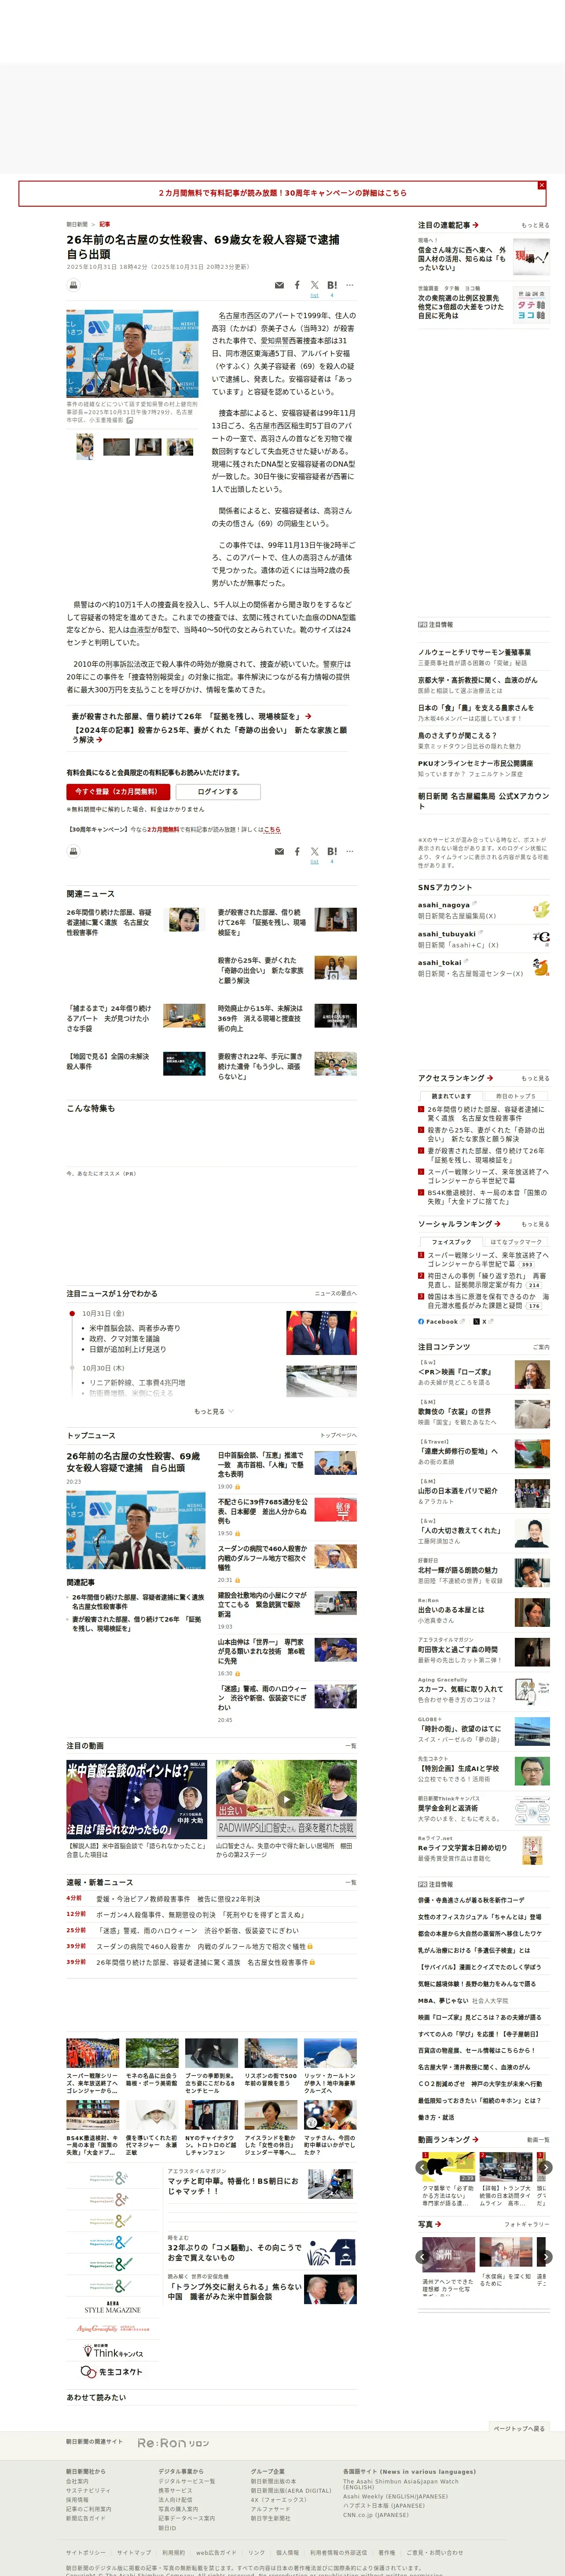
Task: Expand もっと見る under 1-minute news
Action: [213, 1411]
